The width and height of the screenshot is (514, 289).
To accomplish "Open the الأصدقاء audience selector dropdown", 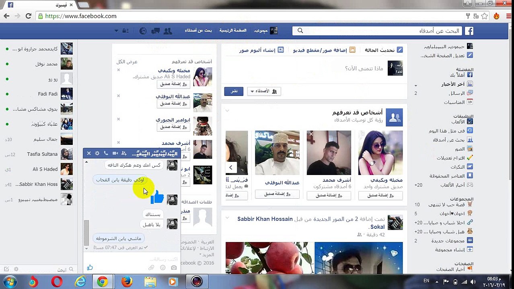I will [x=264, y=92].
